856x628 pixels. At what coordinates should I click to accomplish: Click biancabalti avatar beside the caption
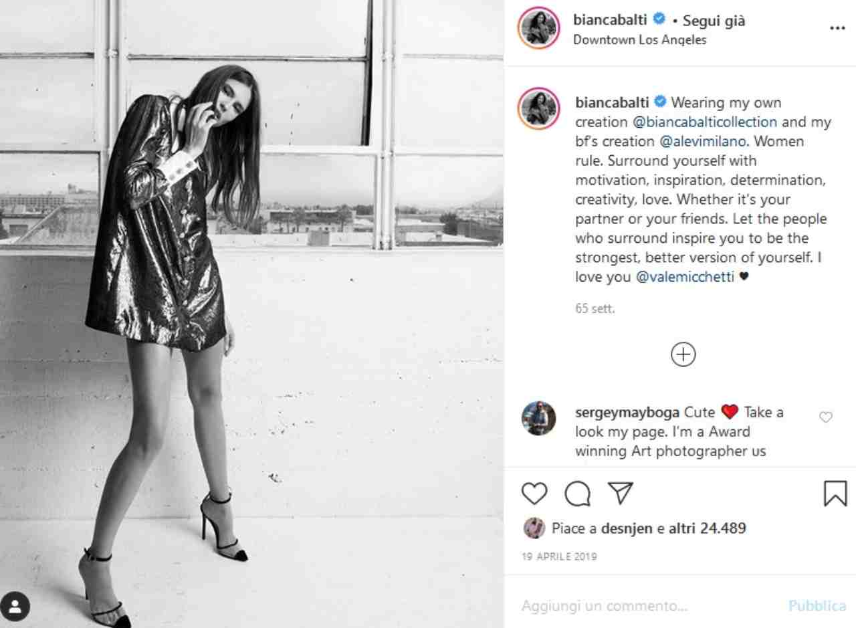click(538, 108)
